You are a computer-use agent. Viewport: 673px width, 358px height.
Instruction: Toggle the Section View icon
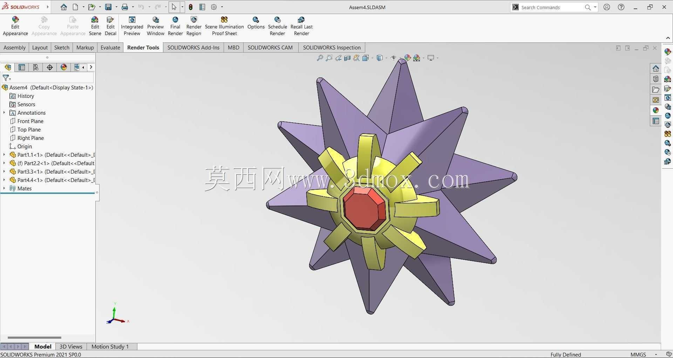347,58
